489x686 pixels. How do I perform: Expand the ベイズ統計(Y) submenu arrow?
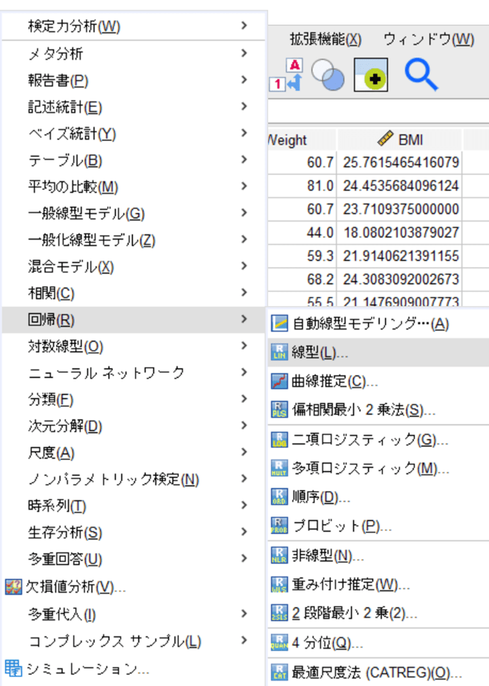click(244, 133)
